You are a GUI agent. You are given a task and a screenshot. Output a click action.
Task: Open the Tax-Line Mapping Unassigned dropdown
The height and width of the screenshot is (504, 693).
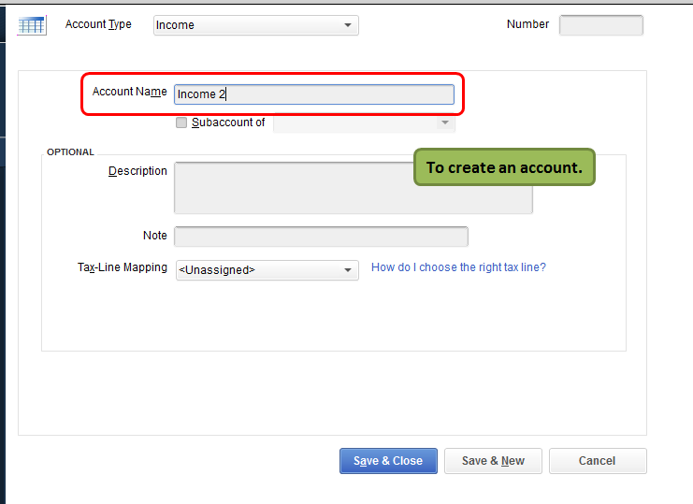pyautogui.click(x=267, y=270)
